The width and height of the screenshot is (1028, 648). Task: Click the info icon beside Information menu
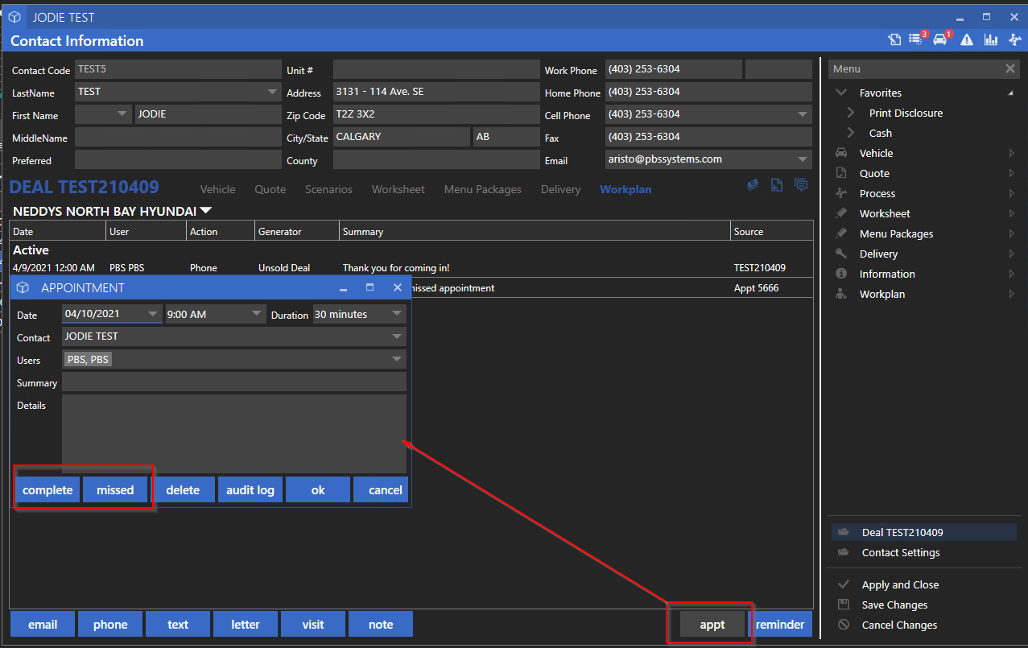click(x=841, y=274)
